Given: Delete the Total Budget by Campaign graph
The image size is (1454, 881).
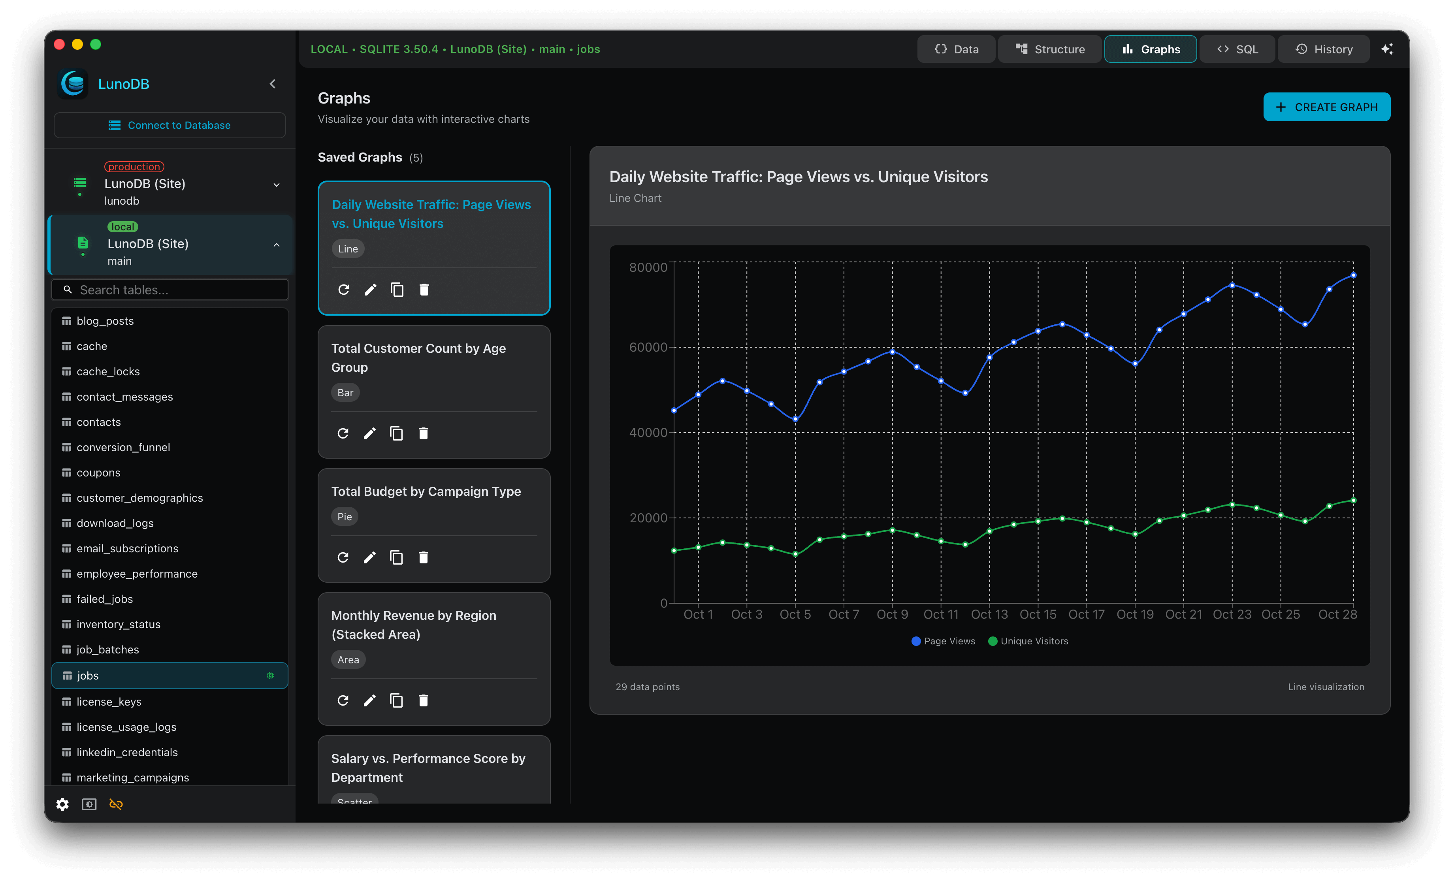Looking at the screenshot, I should 424,557.
